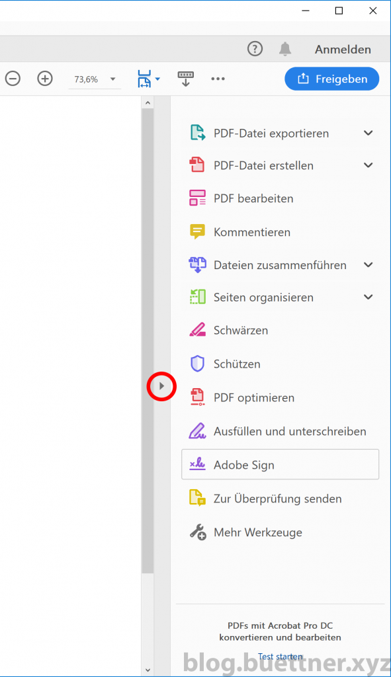Select the Schwärzen tool
Image resolution: width=391 pixels, height=677 pixels.
[242, 330]
